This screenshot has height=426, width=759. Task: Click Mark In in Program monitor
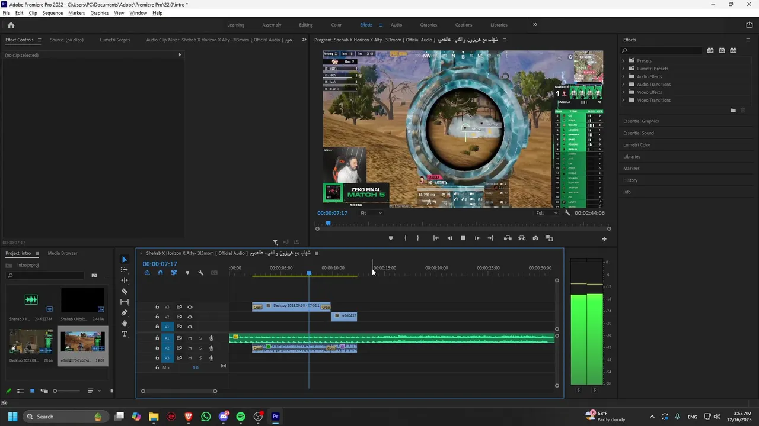point(405,238)
